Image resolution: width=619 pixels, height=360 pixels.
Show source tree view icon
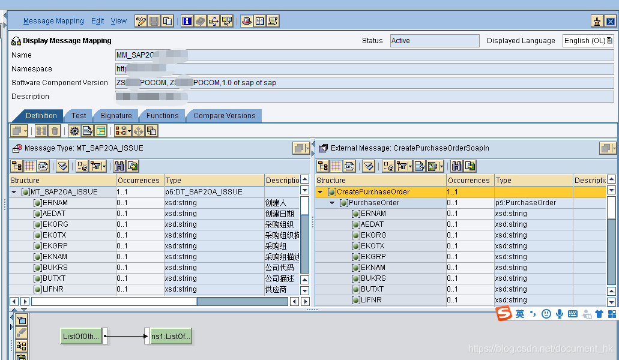[x=17, y=166]
